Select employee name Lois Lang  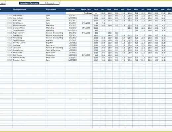17,45
